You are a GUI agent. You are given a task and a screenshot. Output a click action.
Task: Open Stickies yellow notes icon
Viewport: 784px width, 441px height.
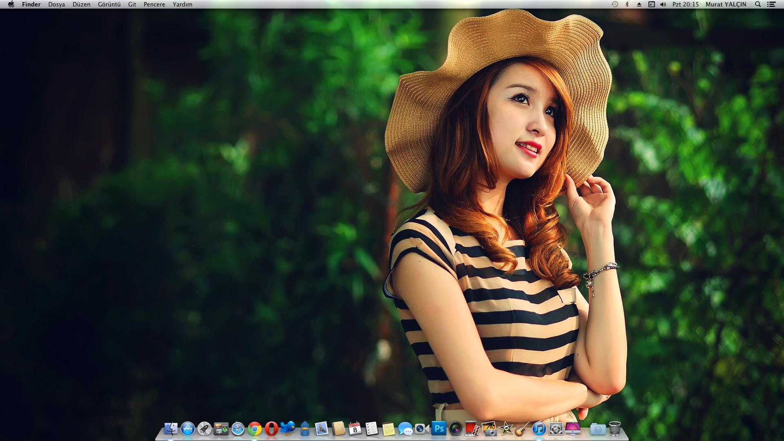388,429
